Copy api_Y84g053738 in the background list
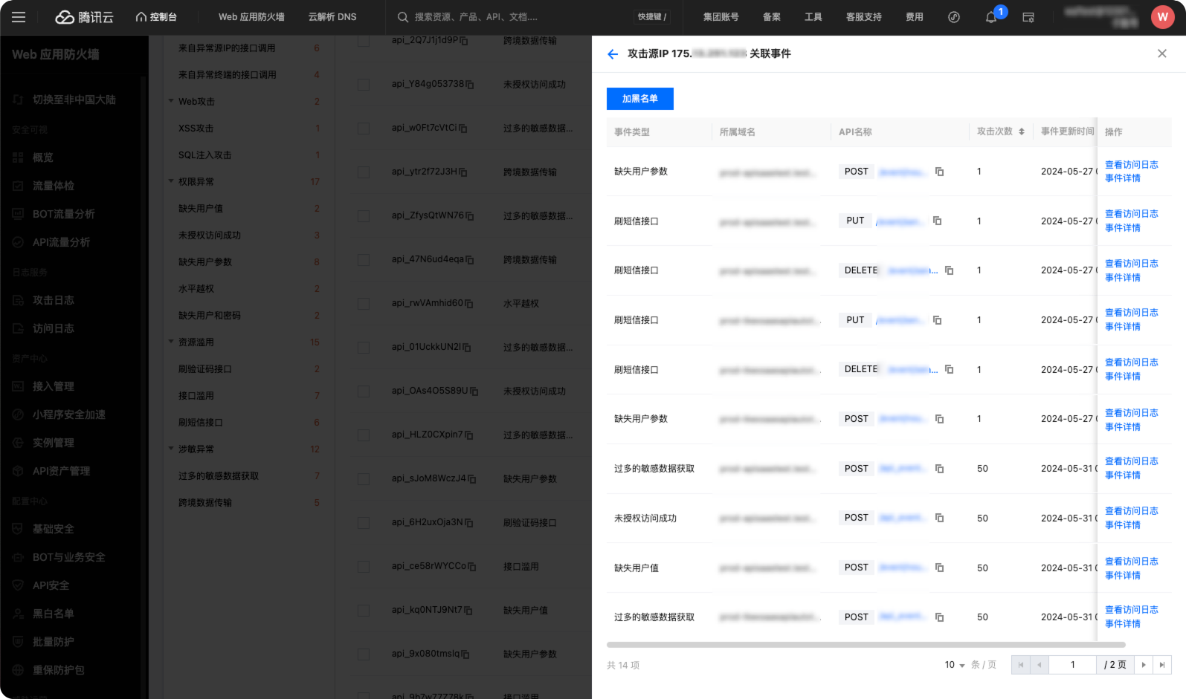Viewport: 1186px width, 699px height. click(x=470, y=85)
